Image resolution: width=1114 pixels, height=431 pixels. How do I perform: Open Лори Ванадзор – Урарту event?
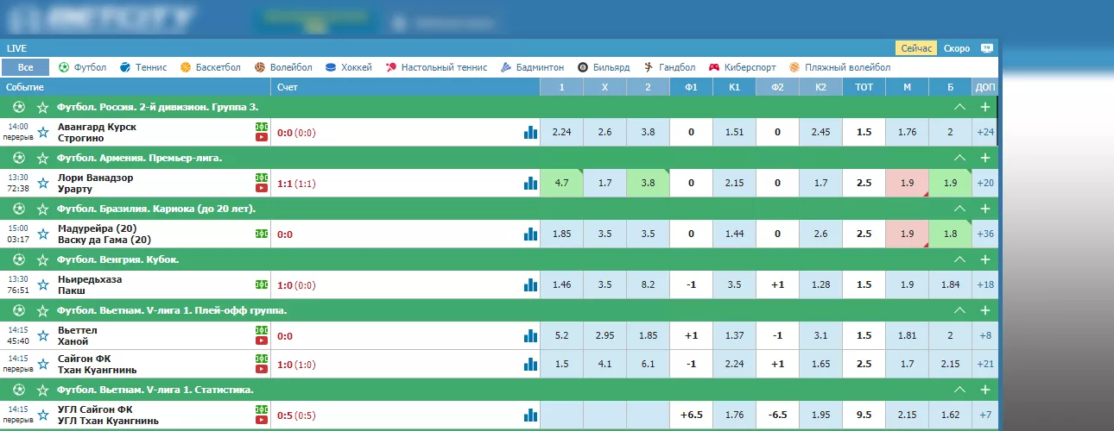[x=95, y=184]
